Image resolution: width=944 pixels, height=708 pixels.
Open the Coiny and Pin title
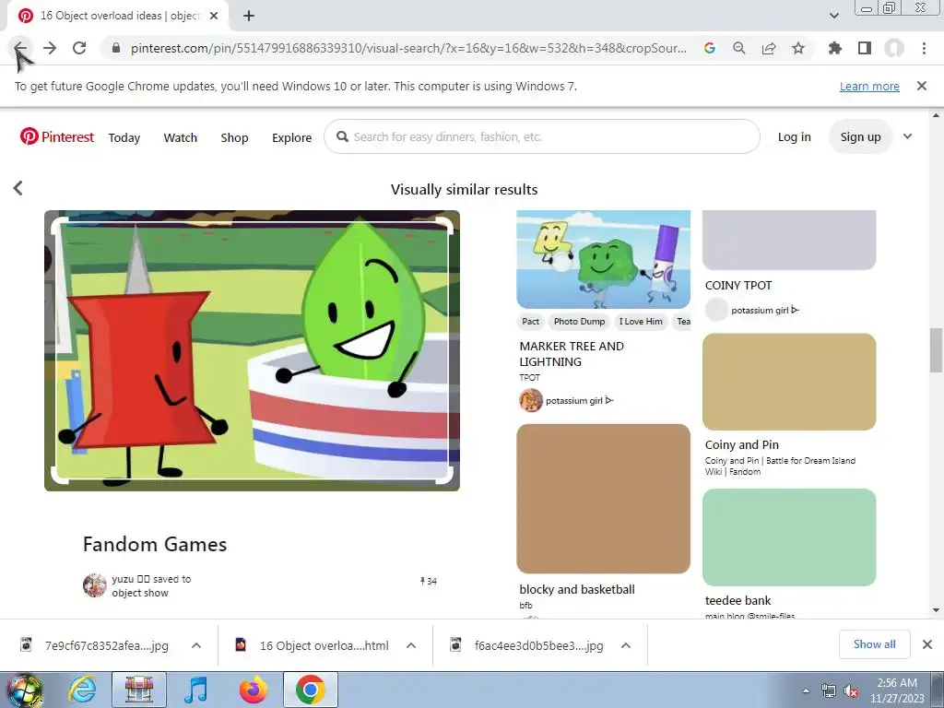(742, 445)
